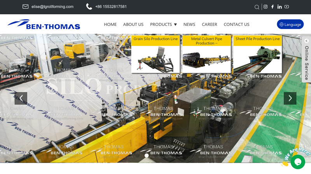
Task: Click the Sheet Pile machine thumbnail
Action: pyautogui.click(x=257, y=60)
